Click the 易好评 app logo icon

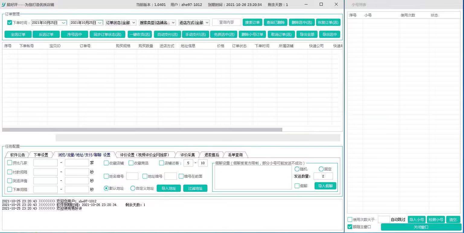click(4, 5)
